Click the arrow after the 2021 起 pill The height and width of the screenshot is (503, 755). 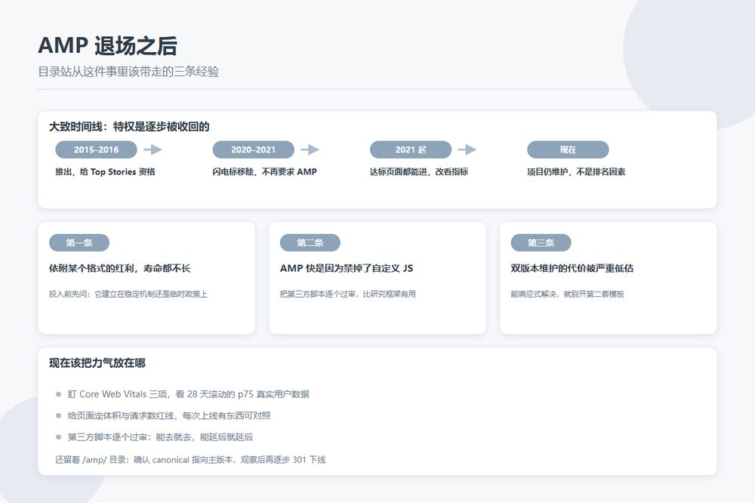pos(467,150)
